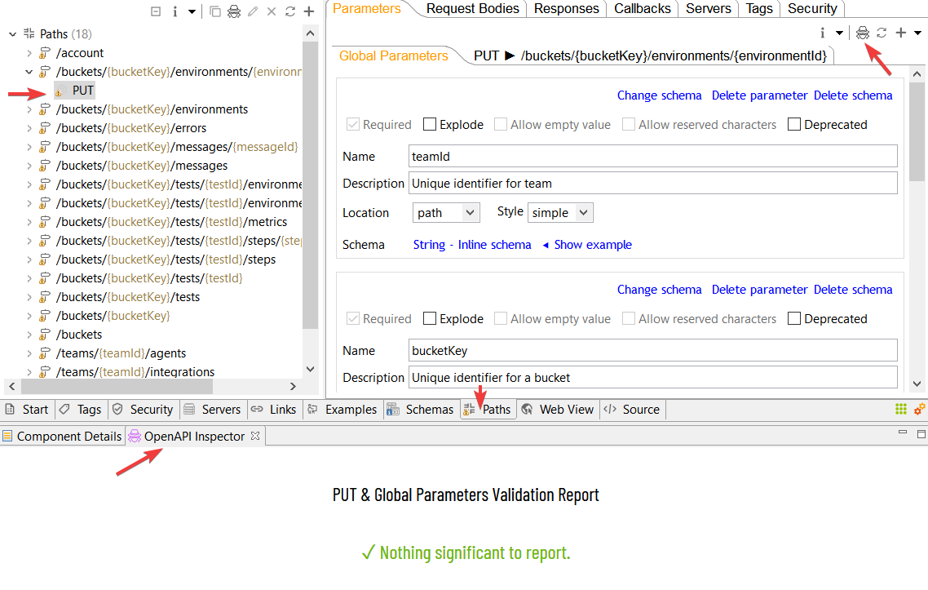Viewport: 928px width, 590px height.
Task: Switch to the Schemas editor tab
Action: click(x=421, y=410)
